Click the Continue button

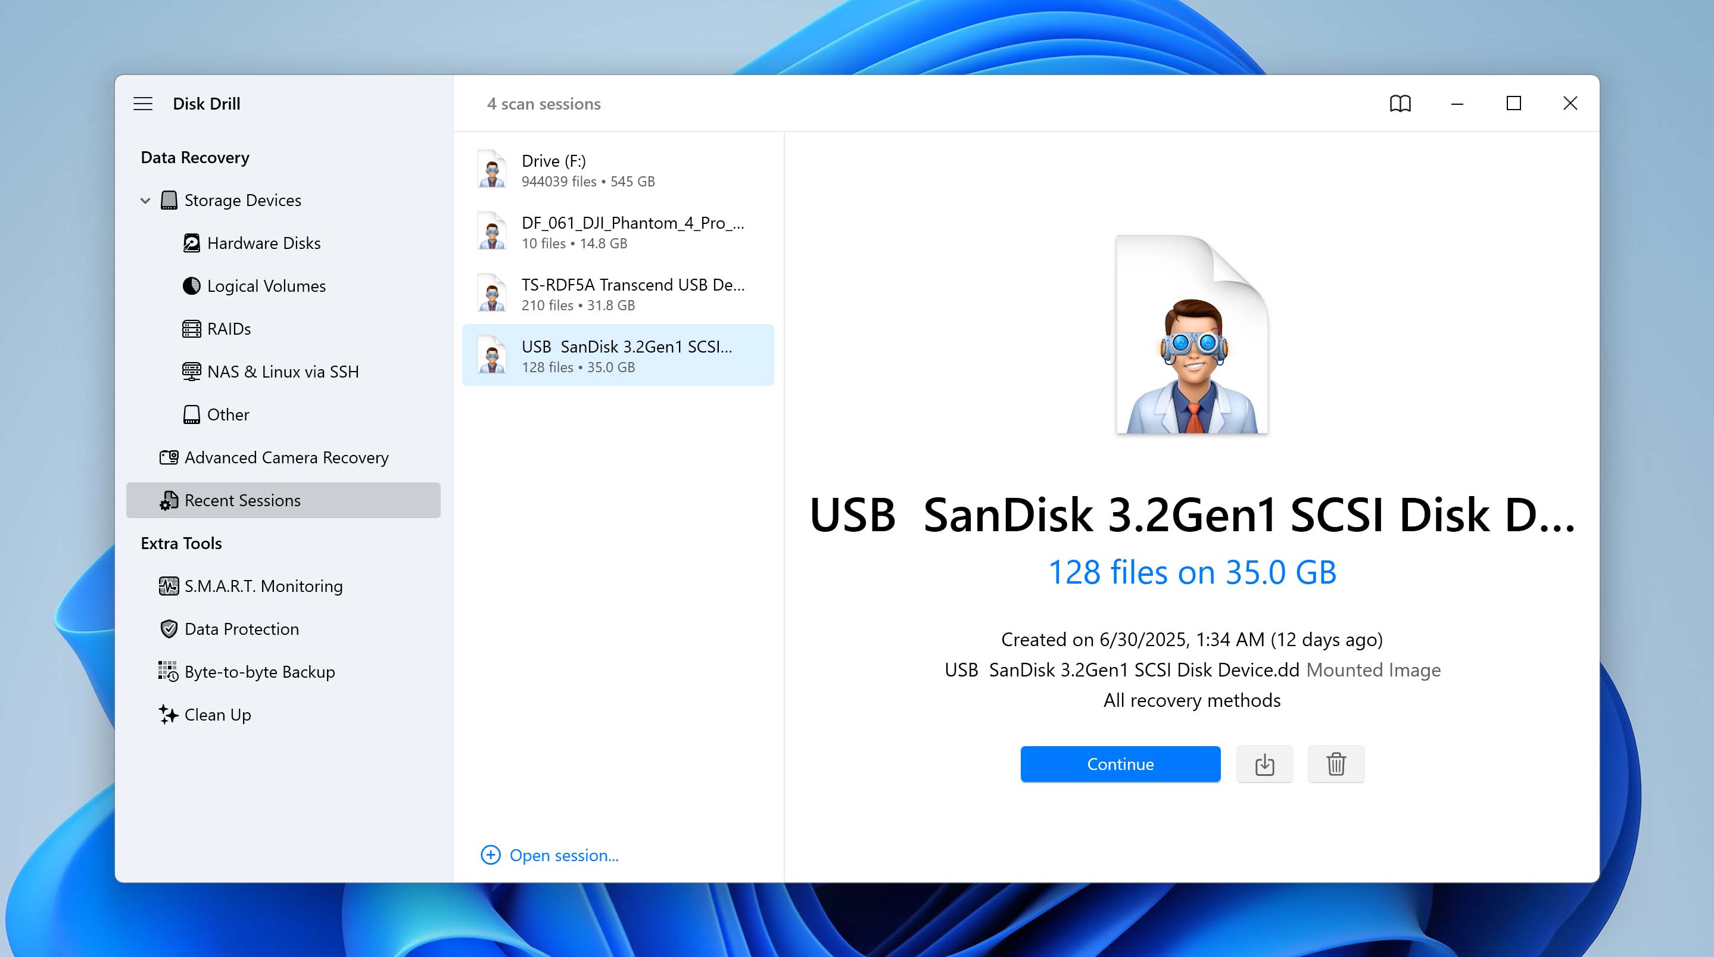[x=1120, y=764]
